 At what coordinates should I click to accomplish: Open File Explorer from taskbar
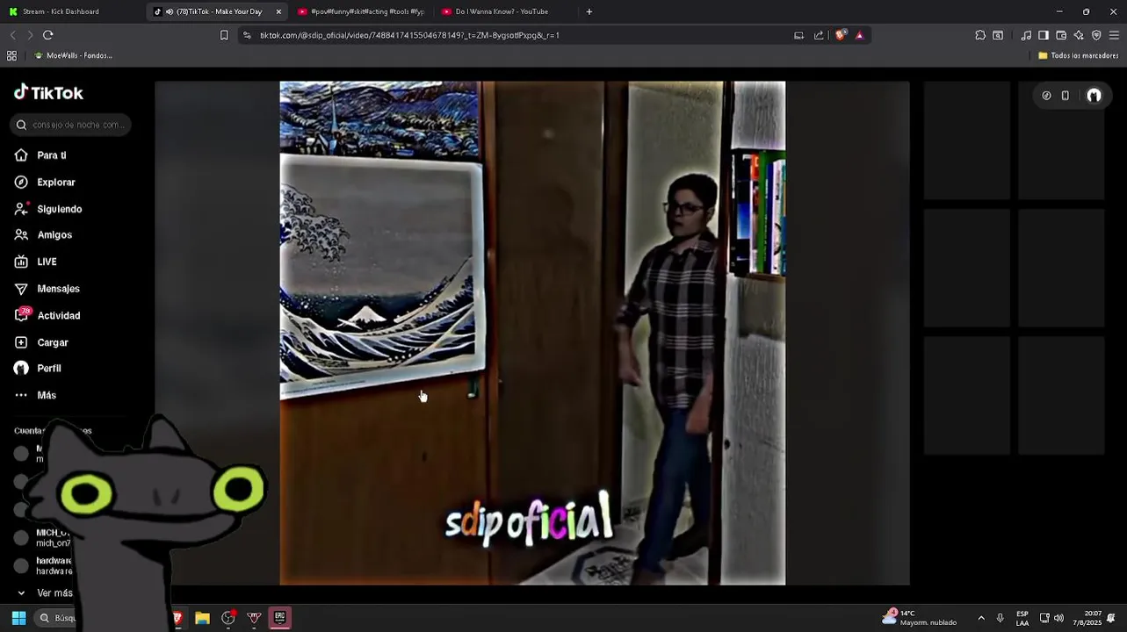tap(202, 618)
